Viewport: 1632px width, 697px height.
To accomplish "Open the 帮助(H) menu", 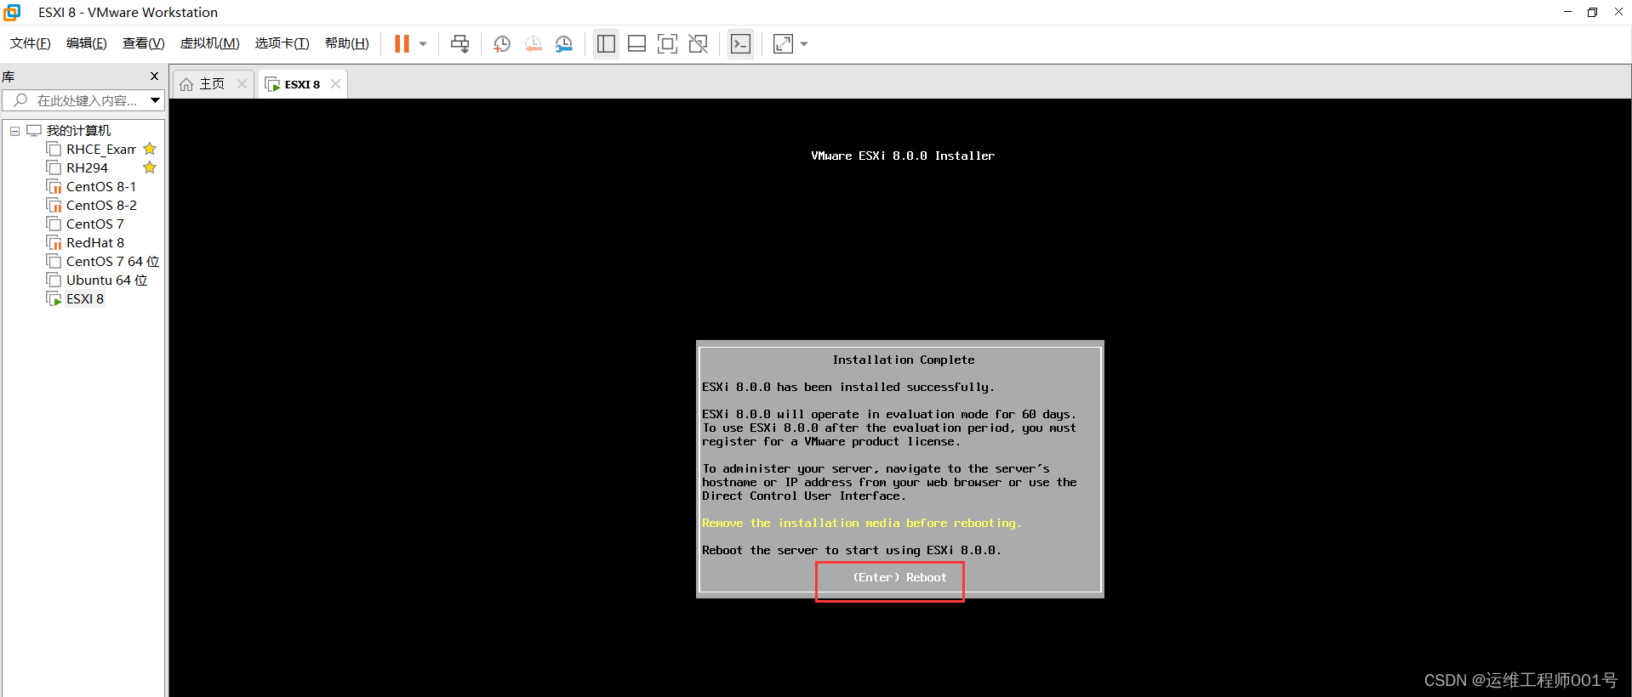I will pos(346,43).
